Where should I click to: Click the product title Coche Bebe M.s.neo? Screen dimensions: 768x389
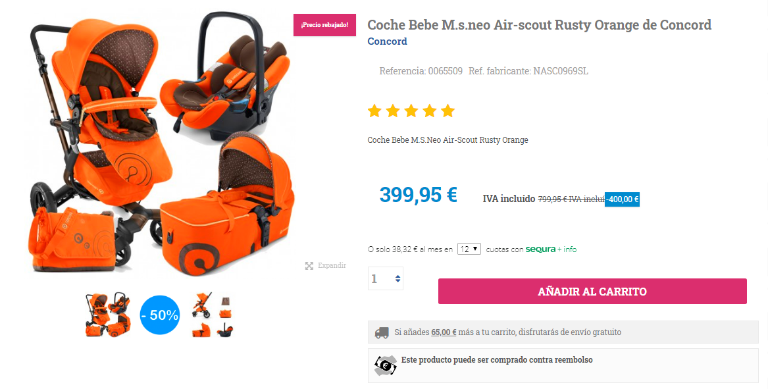[539, 24]
